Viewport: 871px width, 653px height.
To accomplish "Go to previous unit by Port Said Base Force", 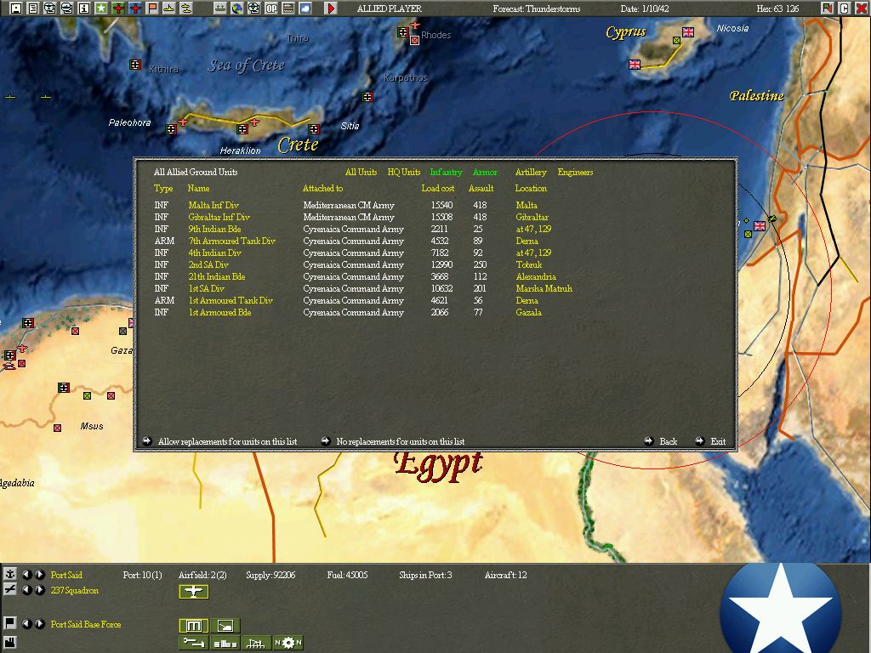I will coord(26,623).
